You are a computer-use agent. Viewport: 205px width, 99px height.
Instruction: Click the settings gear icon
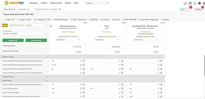click(199, 3)
